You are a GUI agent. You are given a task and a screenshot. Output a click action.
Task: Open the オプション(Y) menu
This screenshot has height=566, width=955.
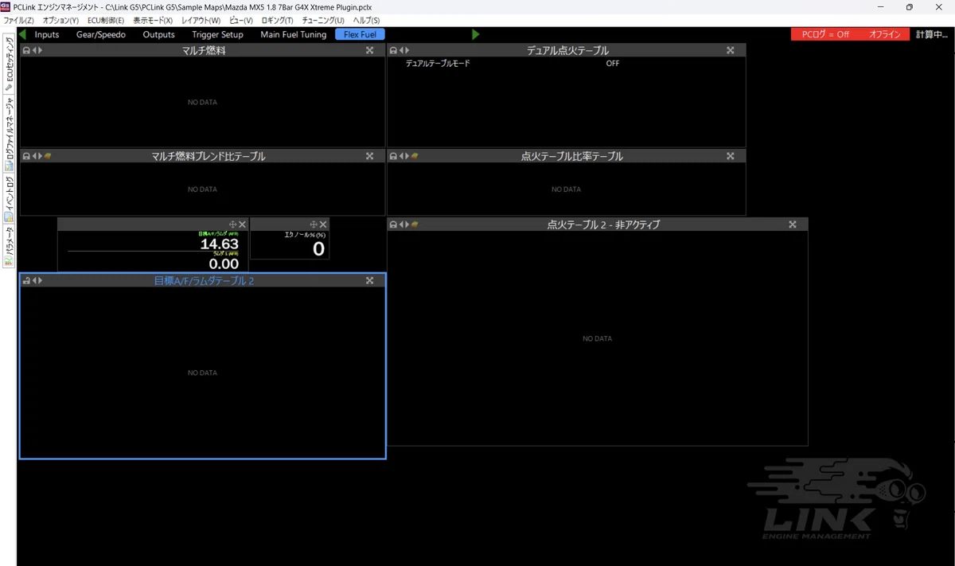click(60, 20)
